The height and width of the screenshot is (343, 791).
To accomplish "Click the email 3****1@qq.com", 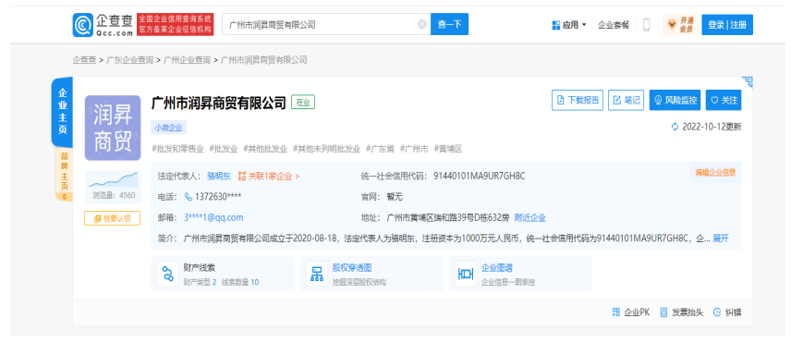I will point(213,217).
